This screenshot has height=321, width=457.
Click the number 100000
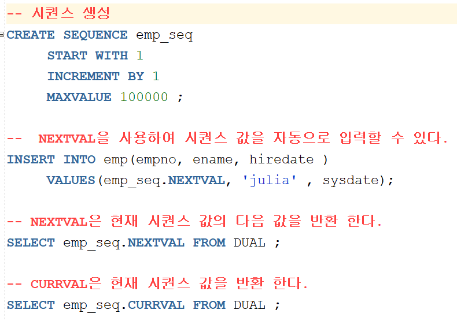pyautogui.click(x=144, y=97)
